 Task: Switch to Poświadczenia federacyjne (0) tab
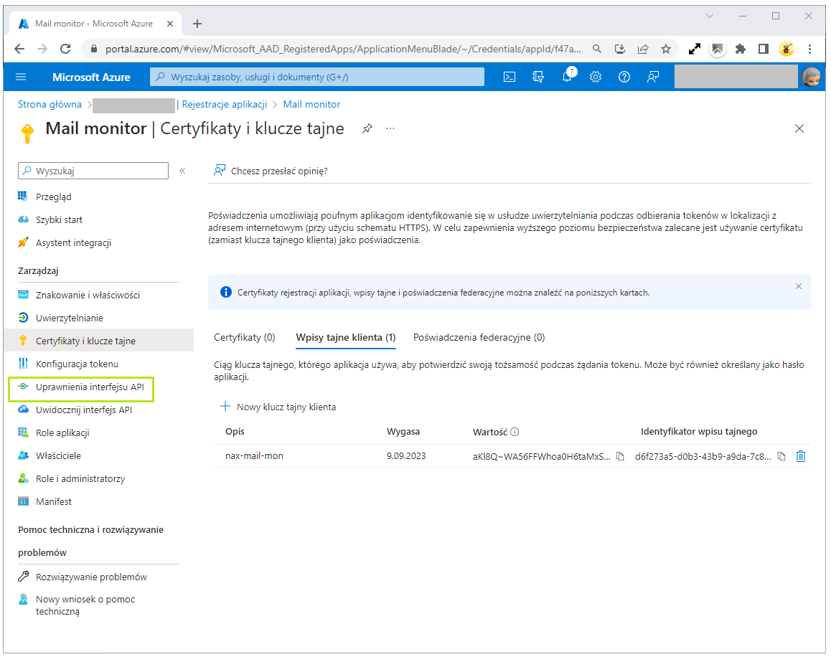pos(479,337)
